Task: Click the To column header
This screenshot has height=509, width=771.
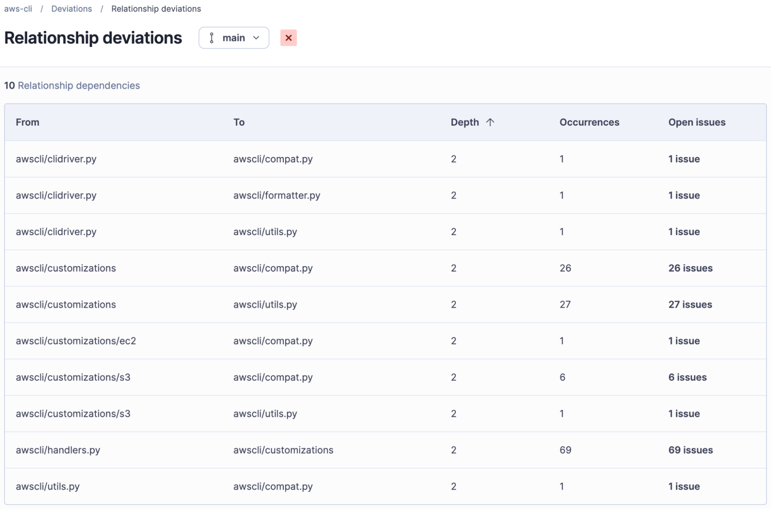Action: point(239,122)
